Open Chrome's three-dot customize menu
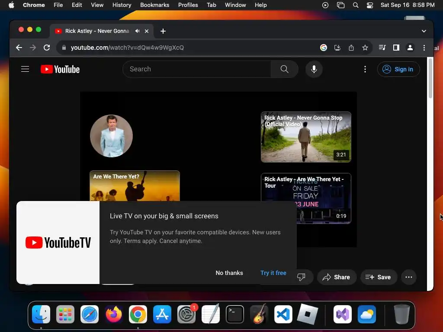 tap(424, 48)
